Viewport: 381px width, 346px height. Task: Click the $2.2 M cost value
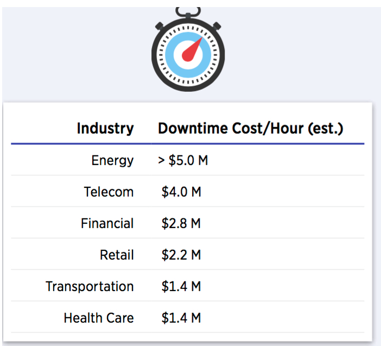click(x=181, y=255)
